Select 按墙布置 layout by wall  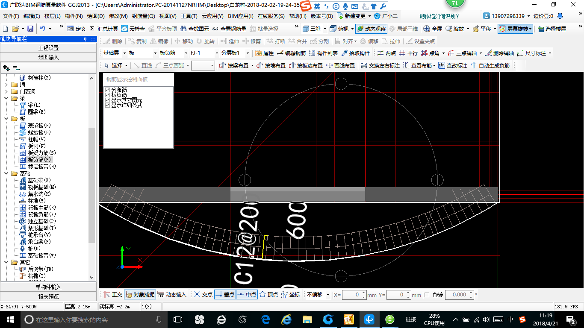271,65
